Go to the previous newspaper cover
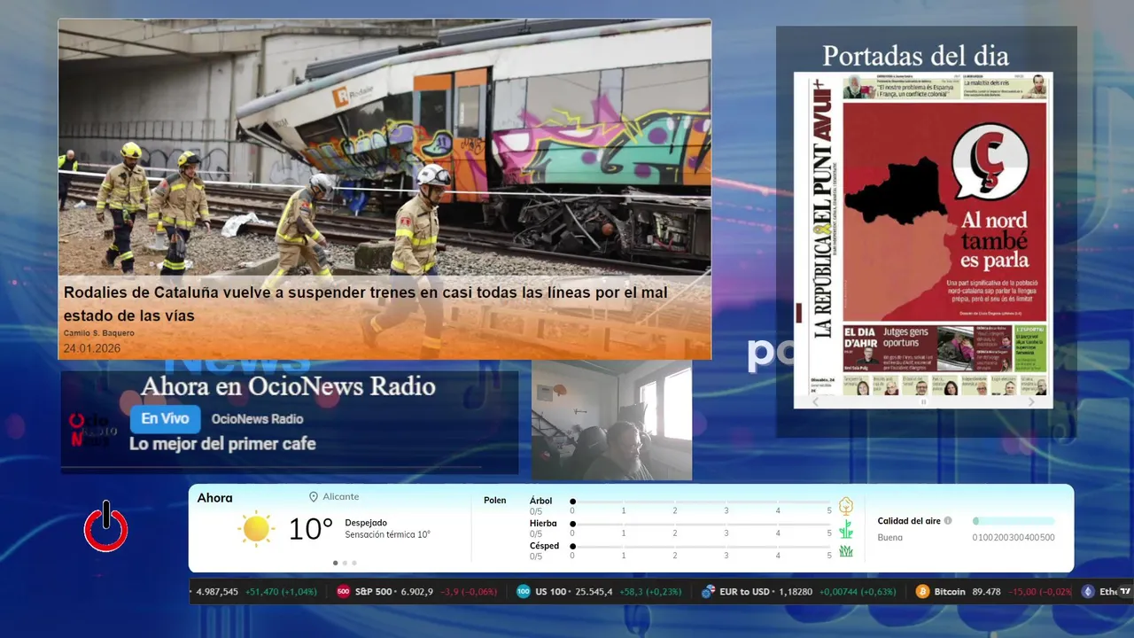 click(816, 402)
